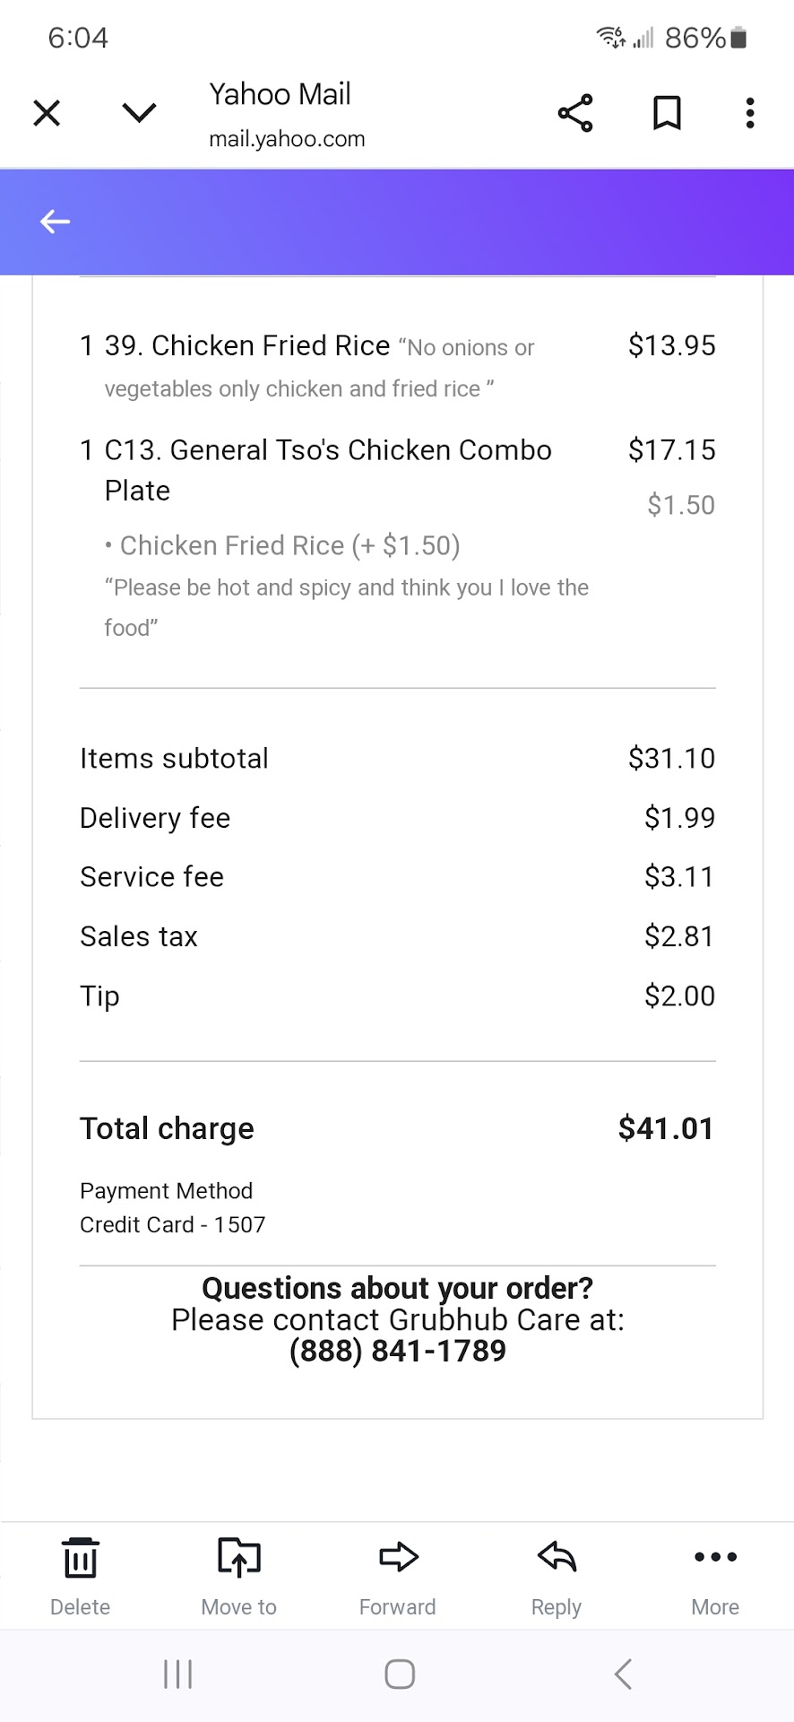
Task: Tap the mail.yahoo.com URL text
Action: point(287,139)
